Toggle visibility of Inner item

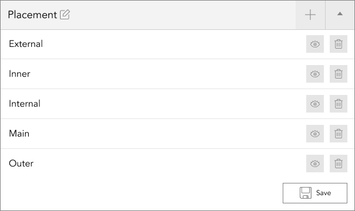click(315, 74)
